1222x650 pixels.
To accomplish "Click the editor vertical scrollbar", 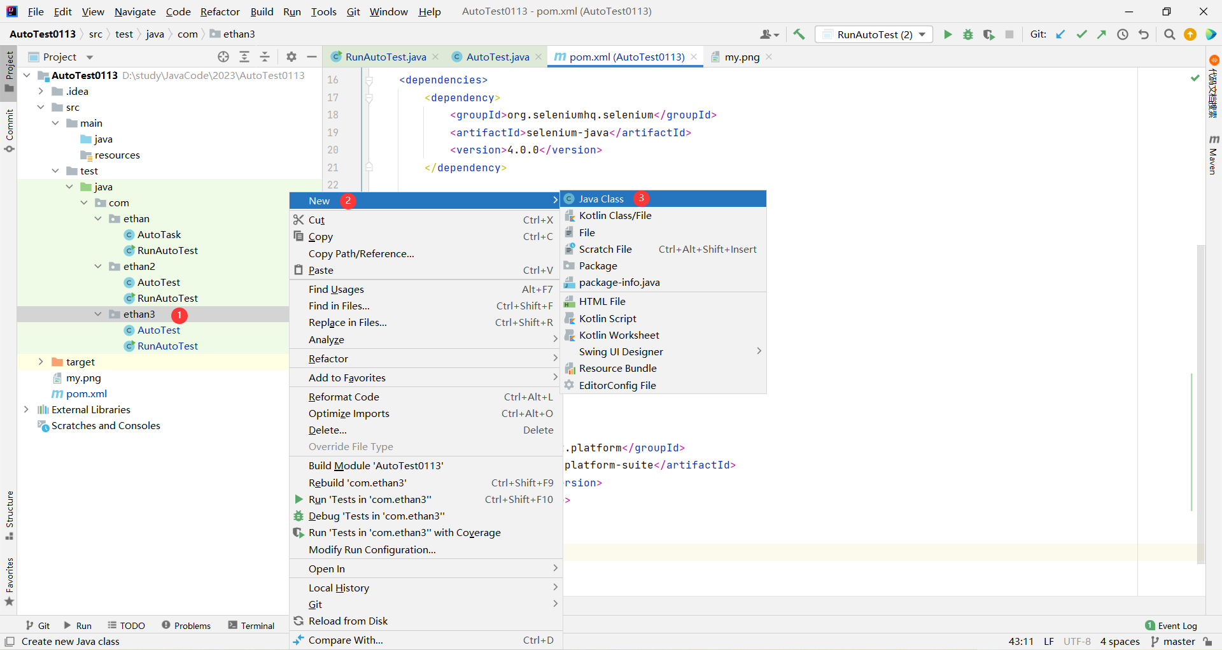I will coord(1201,404).
